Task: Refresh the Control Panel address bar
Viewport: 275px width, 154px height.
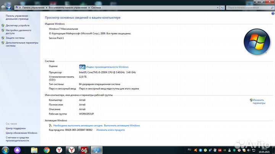Action: [222, 8]
